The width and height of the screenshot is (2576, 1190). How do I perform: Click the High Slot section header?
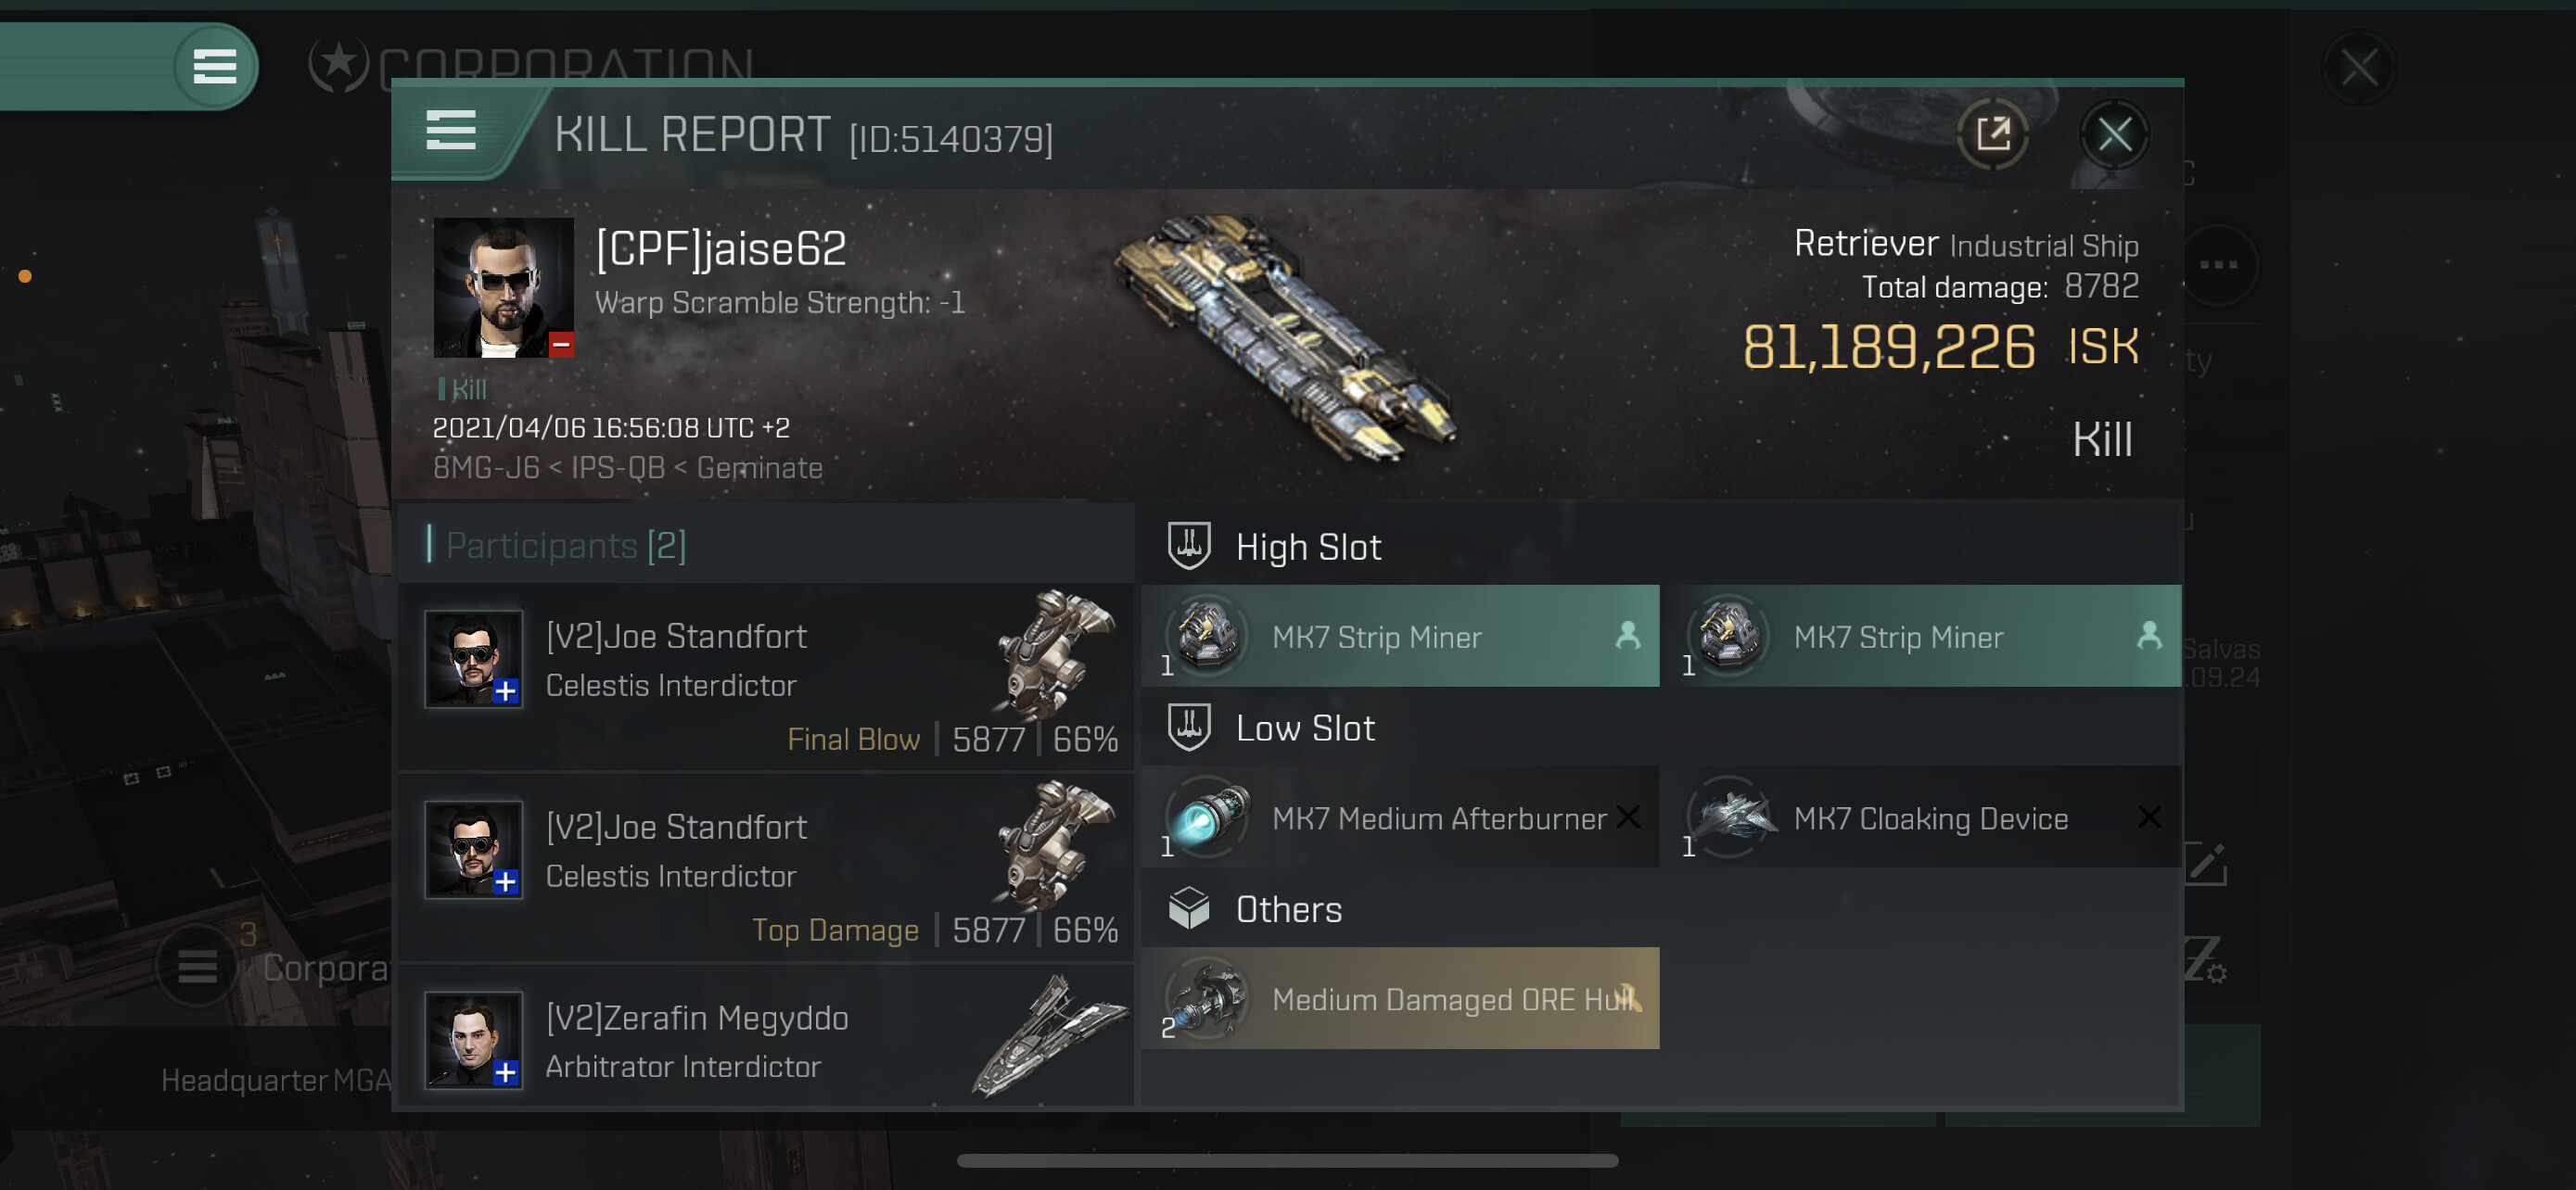1308,548
